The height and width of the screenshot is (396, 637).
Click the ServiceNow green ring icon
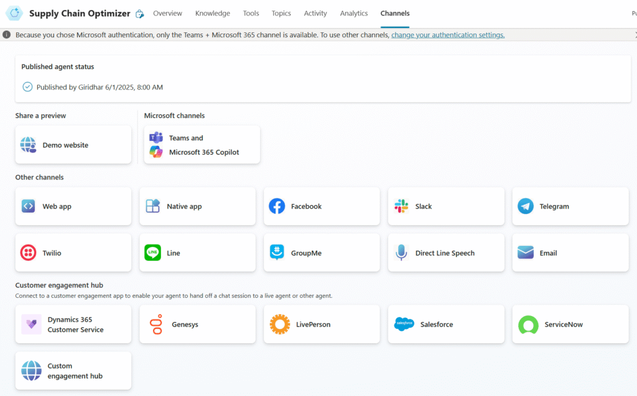point(528,325)
